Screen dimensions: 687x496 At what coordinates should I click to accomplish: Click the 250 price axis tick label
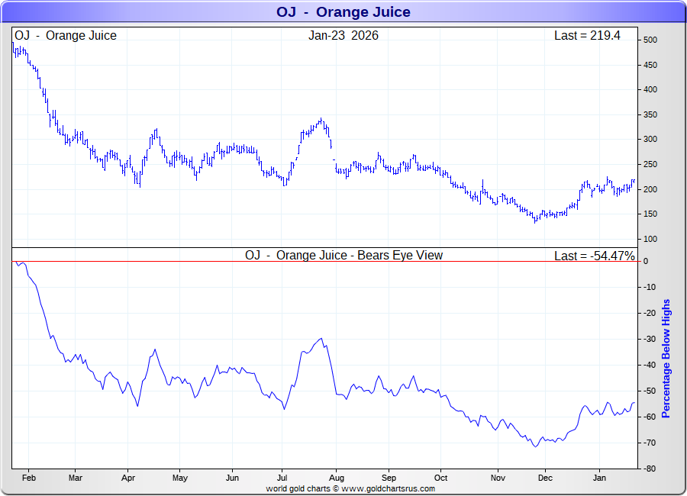(x=650, y=164)
